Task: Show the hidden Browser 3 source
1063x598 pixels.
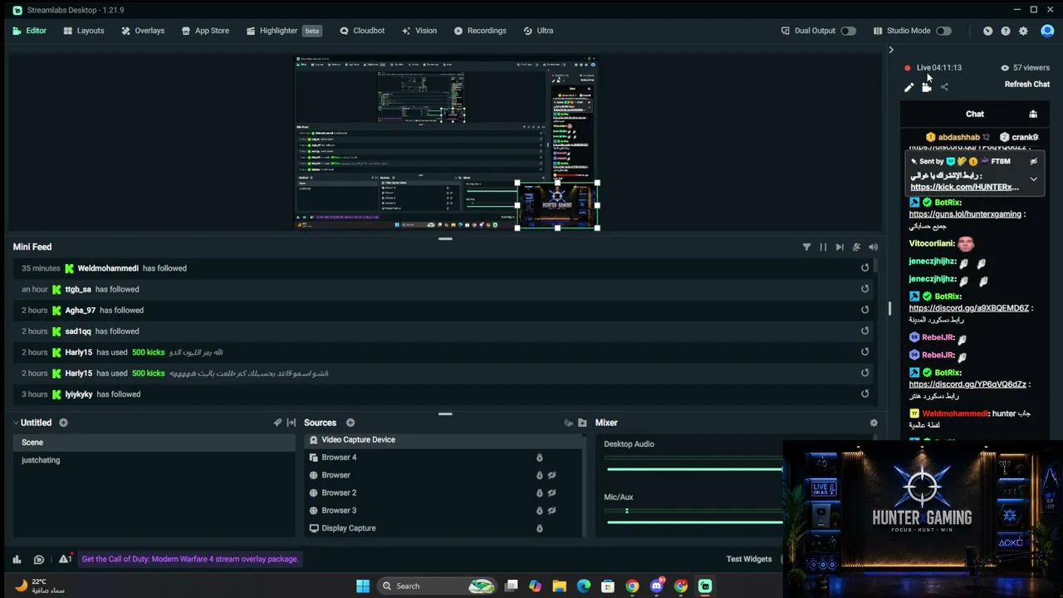Action: tap(551, 511)
